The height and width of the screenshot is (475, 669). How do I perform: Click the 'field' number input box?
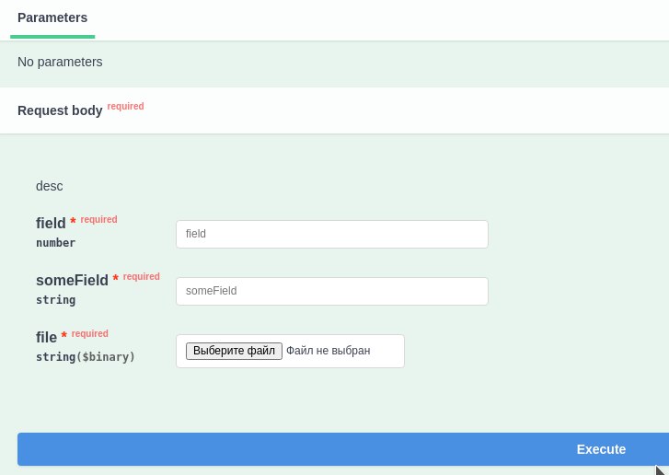coord(332,234)
